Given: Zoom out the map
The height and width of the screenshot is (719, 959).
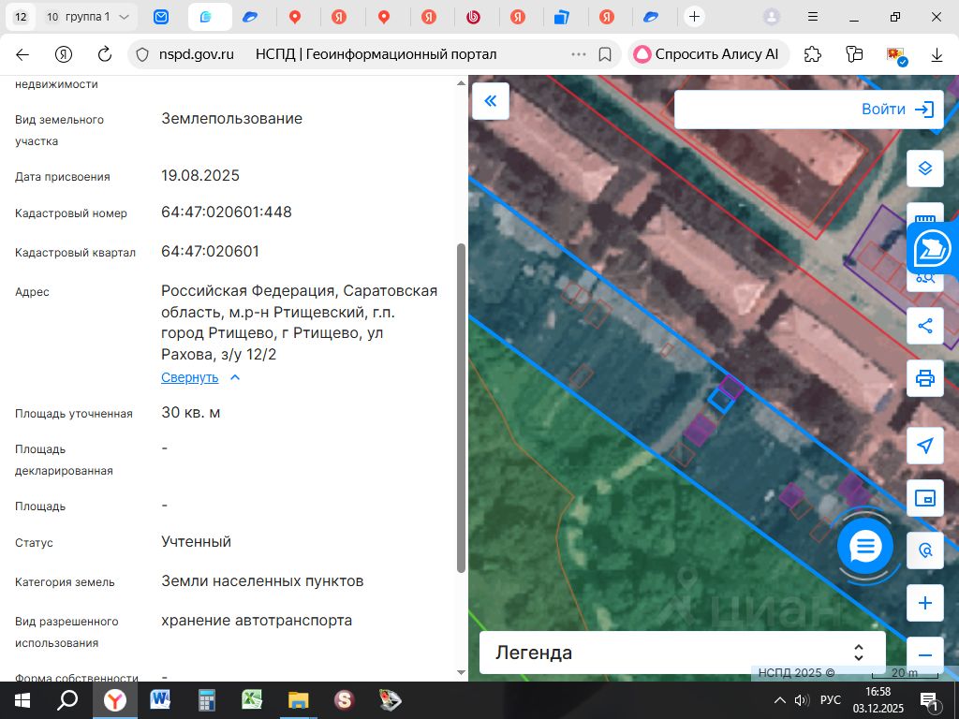Looking at the screenshot, I should [x=924, y=655].
